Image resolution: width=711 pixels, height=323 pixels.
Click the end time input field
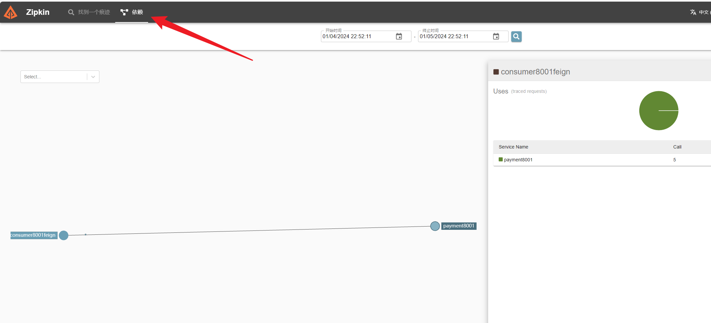(454, 37)
